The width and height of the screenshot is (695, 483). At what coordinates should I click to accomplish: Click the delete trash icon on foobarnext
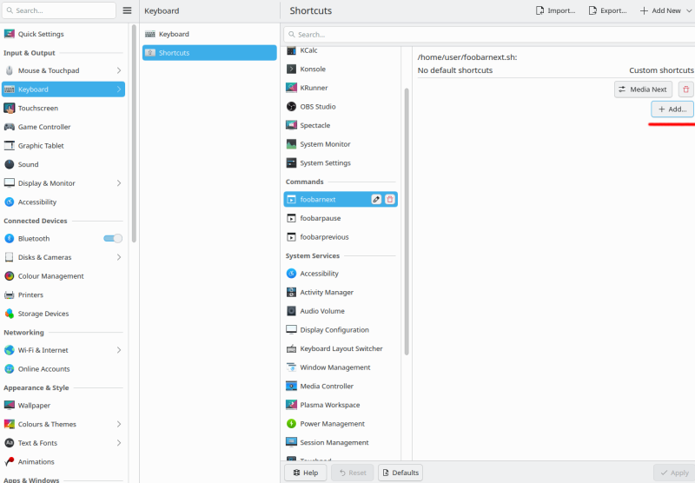[x=390, y=200]
